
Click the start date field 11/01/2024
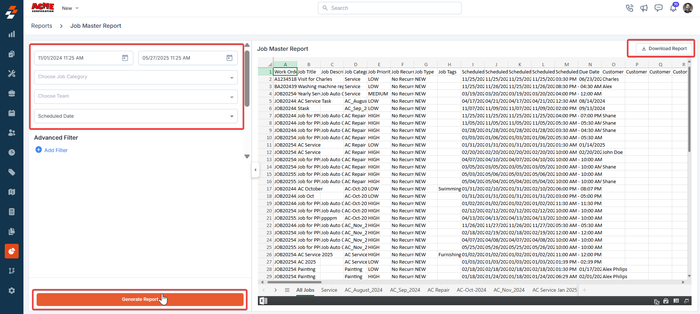84,58
